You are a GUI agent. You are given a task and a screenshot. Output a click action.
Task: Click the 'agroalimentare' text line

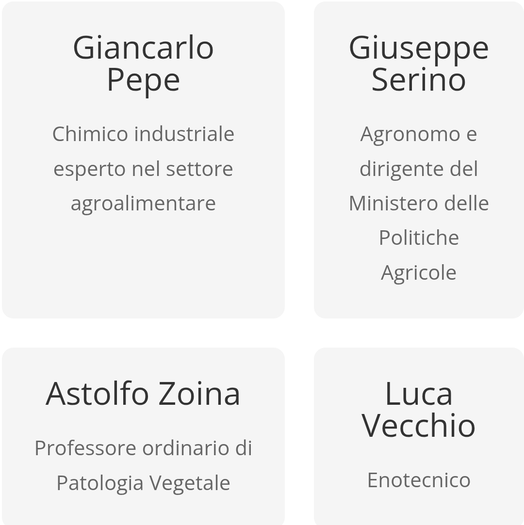tap(144, 203)
